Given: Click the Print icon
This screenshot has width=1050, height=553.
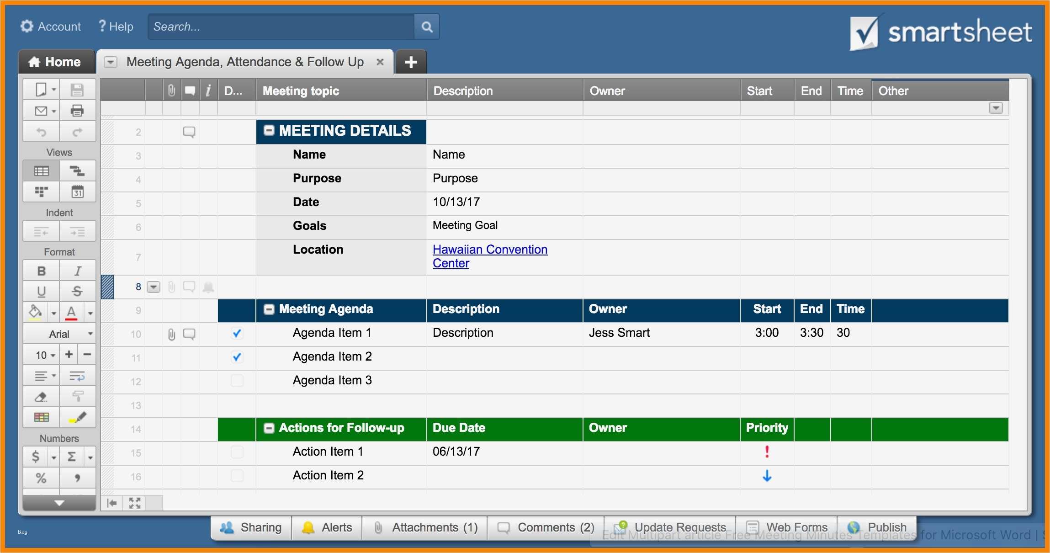Looking at the screenshot, I should tap(77, 111).
